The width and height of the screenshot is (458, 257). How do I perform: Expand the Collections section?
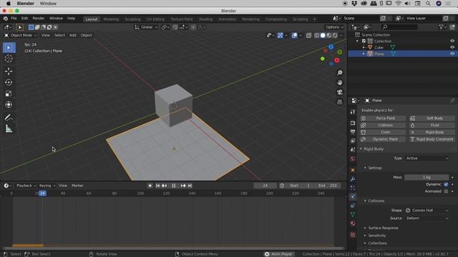pos(377,243)
